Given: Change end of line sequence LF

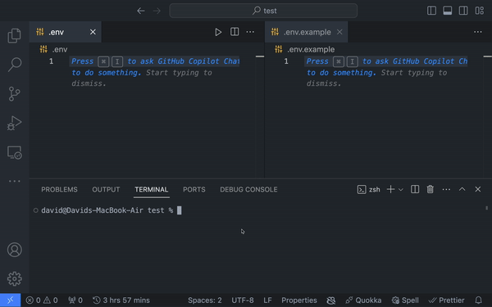Looking at the screenshot, I should (267, 300).
